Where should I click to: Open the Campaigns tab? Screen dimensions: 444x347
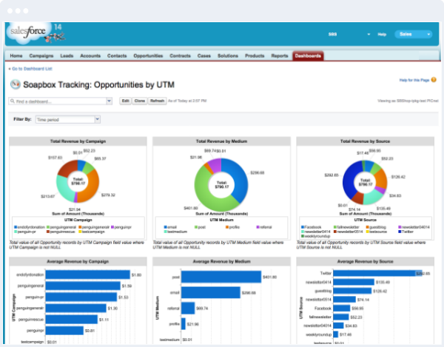pos(41,55)
